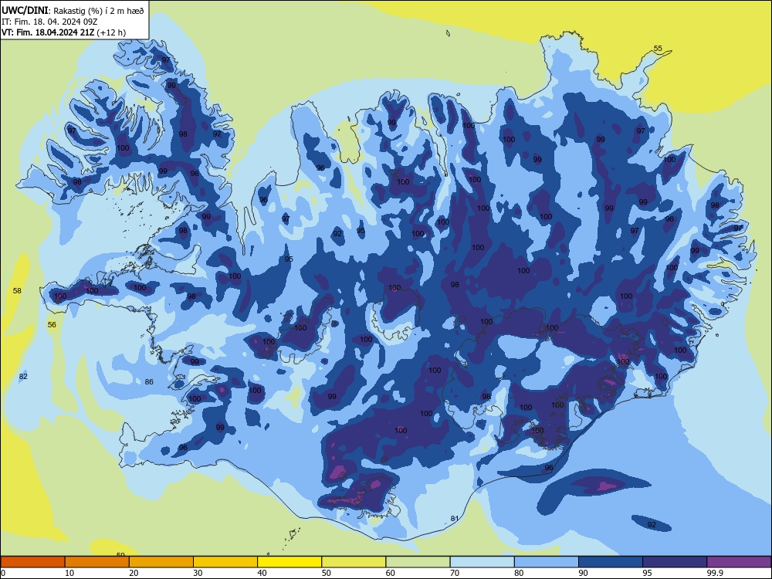The width and height of the screenshot is (772, 579).
Task: Click the map value '86' on the map
Action: 149,381
